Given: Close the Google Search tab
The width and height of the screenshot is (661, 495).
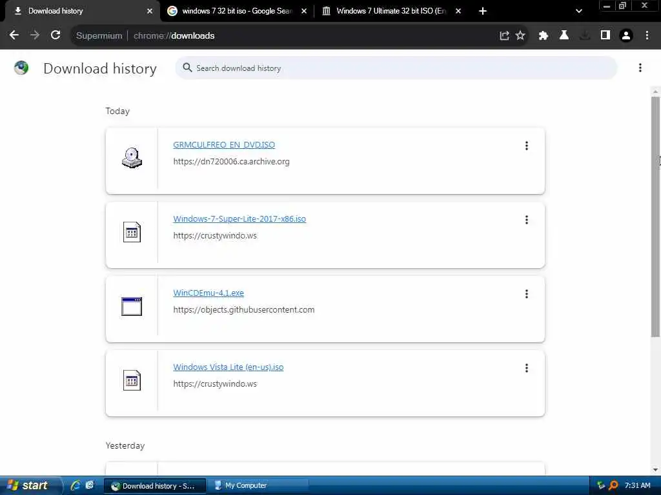Looking at the screenshot, I should coord(304,11).
